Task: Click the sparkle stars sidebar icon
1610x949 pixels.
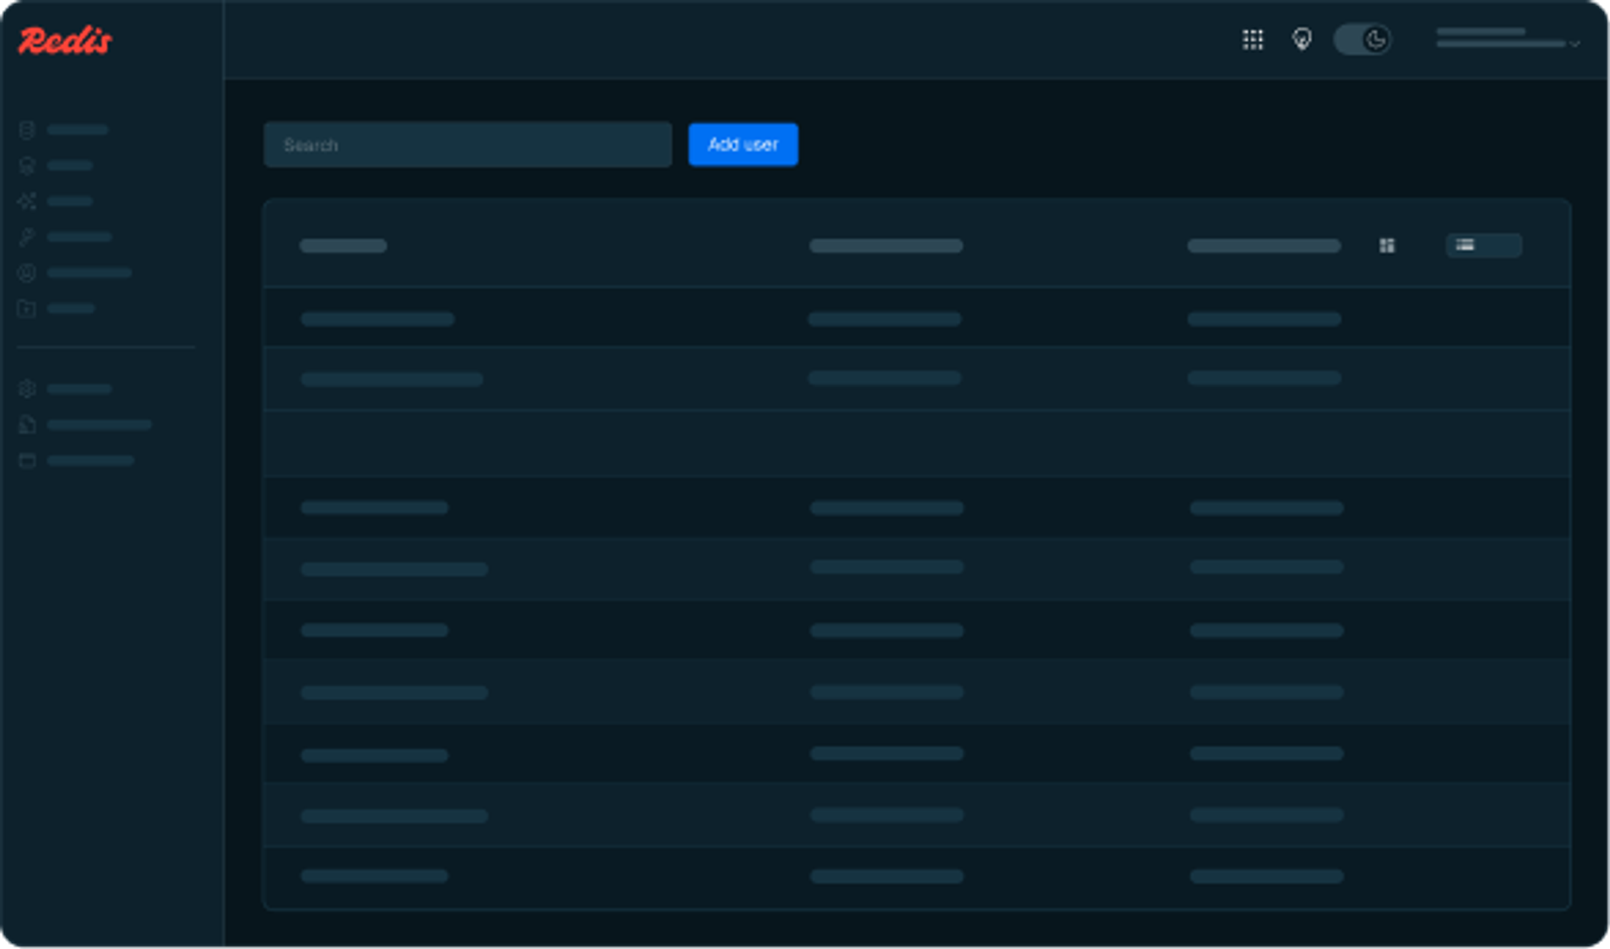Action: tap(26, 201)
